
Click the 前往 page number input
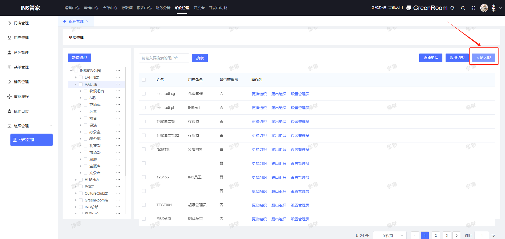click(x=482, y=235)
